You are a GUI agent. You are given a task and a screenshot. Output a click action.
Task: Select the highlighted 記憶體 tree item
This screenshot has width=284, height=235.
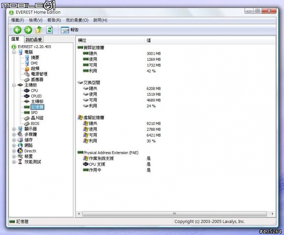tap(37, 107)
